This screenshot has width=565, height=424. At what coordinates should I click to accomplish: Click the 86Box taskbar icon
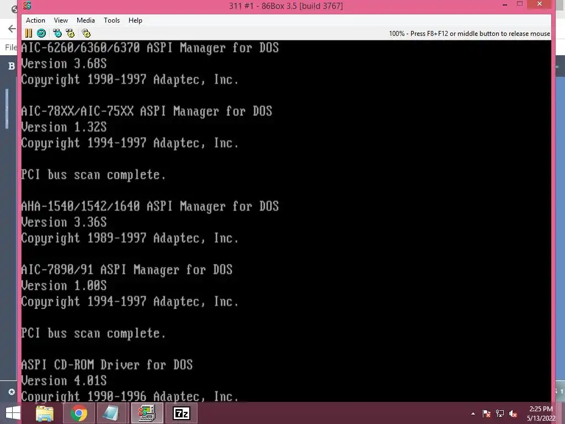click(x=147, y=413)
